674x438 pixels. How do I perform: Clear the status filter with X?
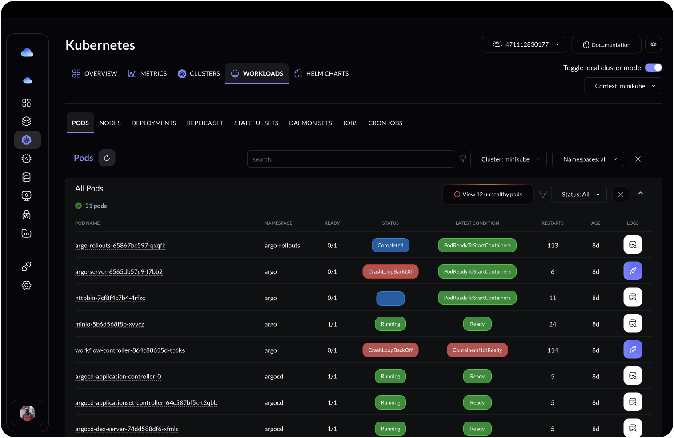[x=621, y=194]
